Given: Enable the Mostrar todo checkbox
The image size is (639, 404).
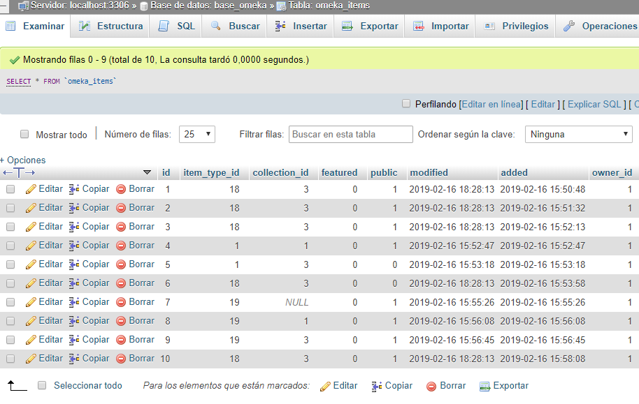Looking at the screenshot, I should point(24,135).
